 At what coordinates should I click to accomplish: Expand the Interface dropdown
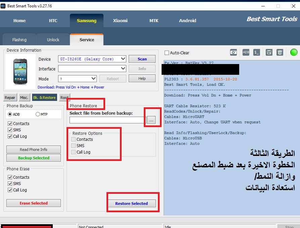pyautogui.click(x=92, y=68)
